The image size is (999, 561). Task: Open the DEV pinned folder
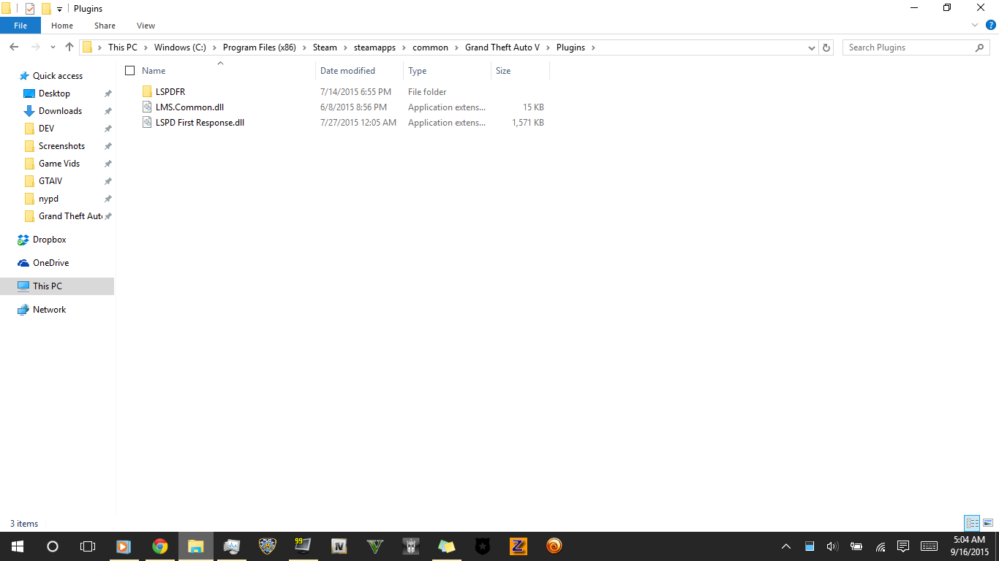(46, 129)
